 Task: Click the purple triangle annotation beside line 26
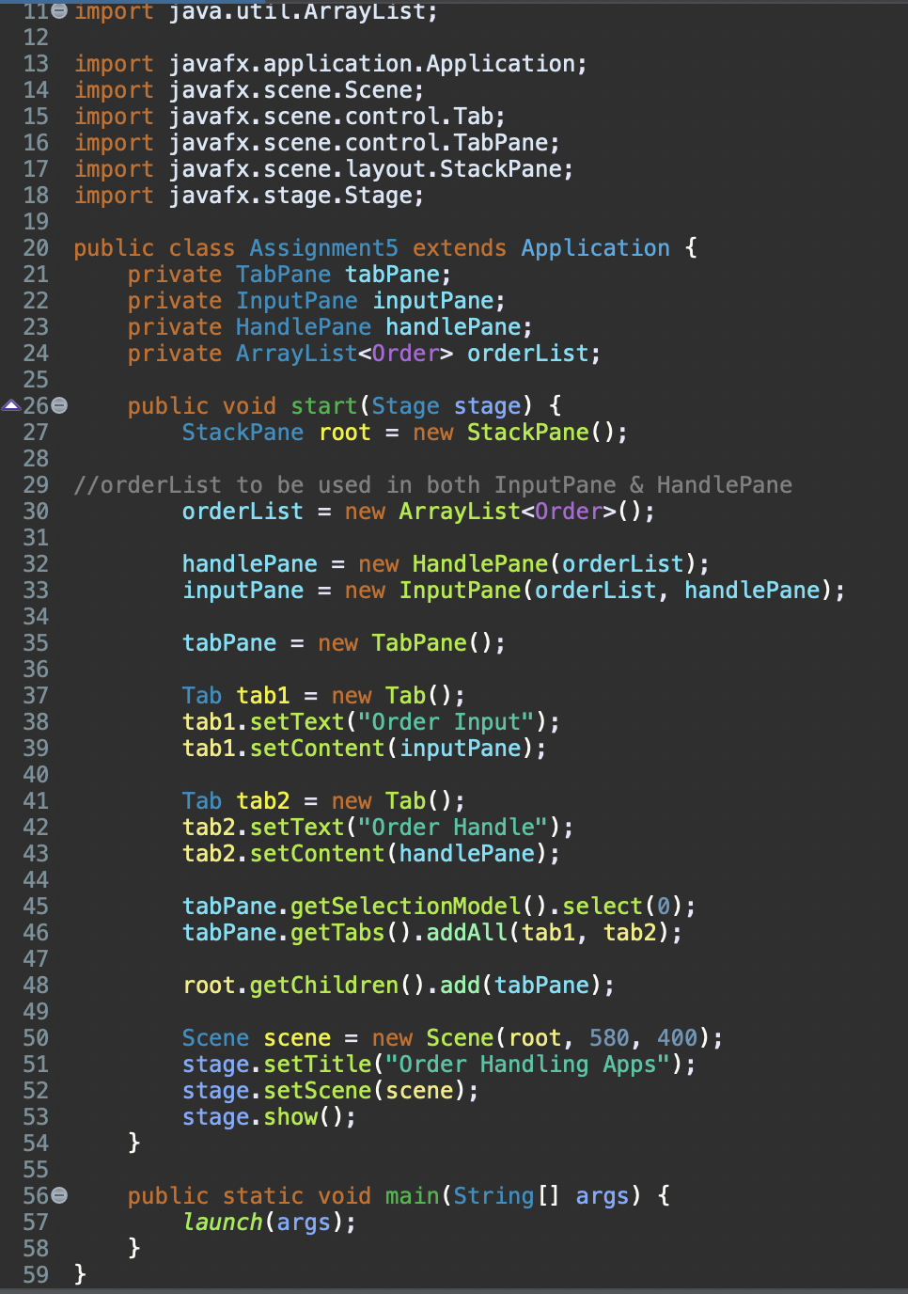(x=11, y=404)
